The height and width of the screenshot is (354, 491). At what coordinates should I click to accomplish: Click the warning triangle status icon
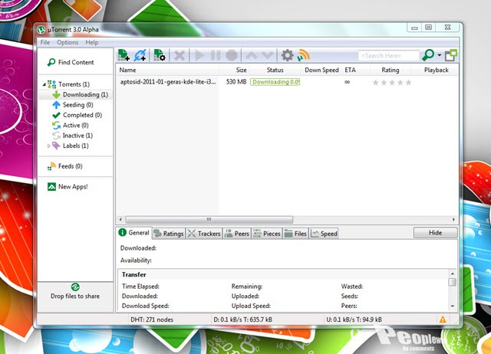coord(443,320)
